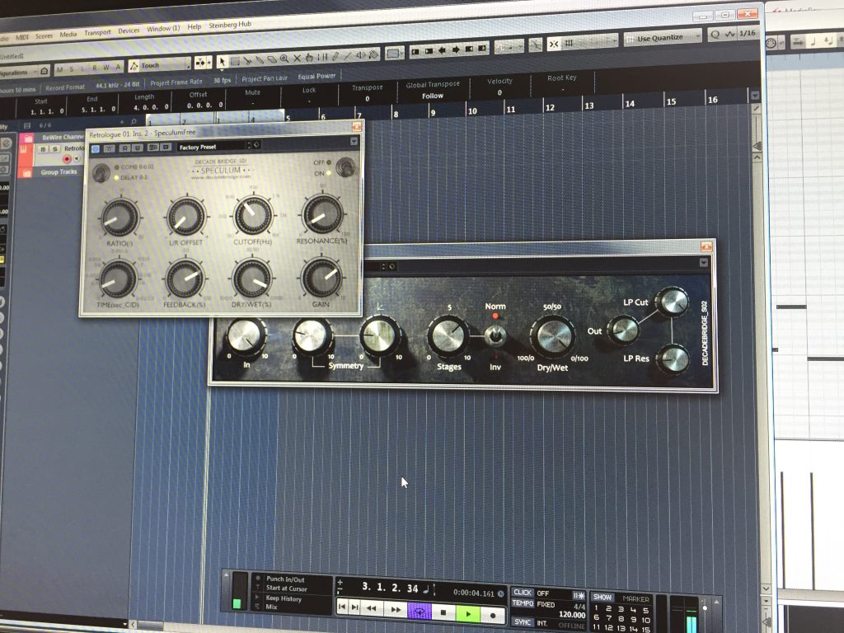The image size is (844, 633).
Task: Open the Media menu
Action: (68, 35)
